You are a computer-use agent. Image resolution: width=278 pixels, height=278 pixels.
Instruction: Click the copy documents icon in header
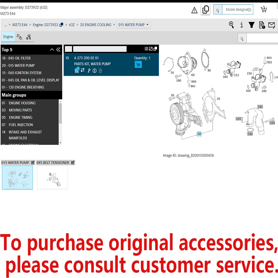tap(205, 9)
